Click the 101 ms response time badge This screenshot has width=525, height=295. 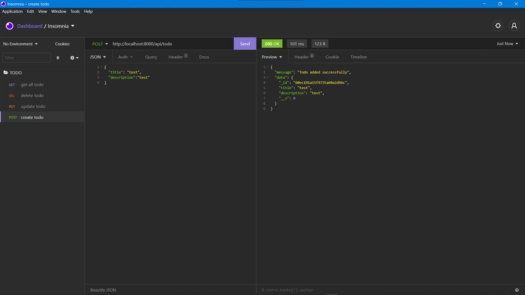click(297, 44)
